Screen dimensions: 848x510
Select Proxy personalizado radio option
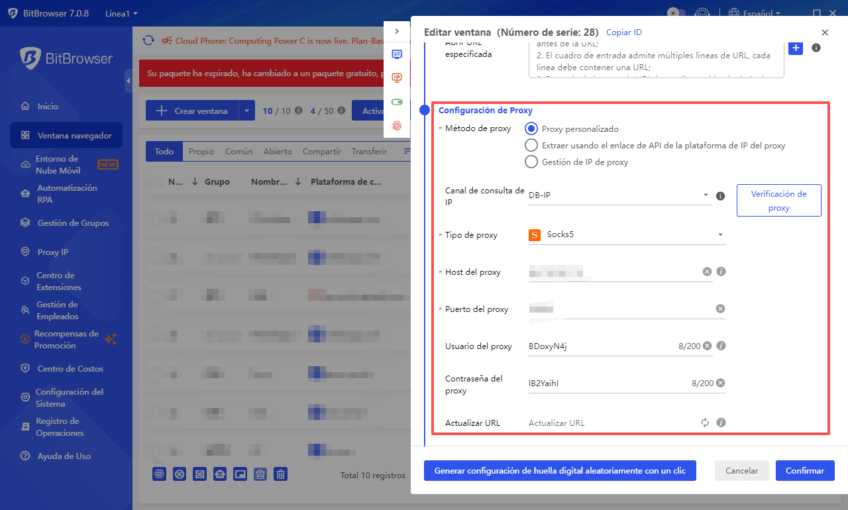click(x=531, y=128)
